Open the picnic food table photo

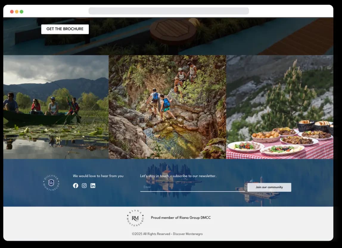[x=279, y=107]
